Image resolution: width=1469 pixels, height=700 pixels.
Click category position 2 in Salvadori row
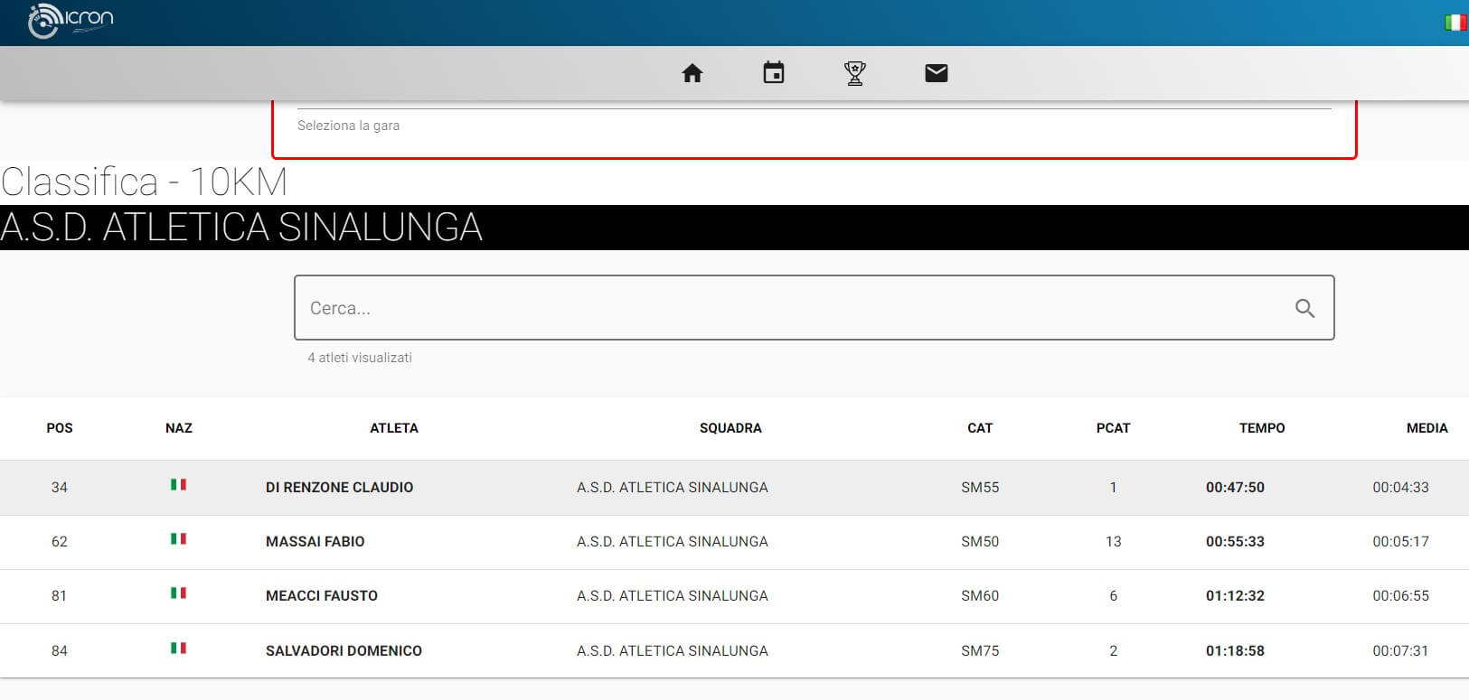tap(1113, 651)
